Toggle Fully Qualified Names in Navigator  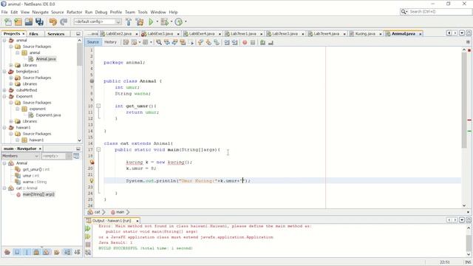[56, 252]
